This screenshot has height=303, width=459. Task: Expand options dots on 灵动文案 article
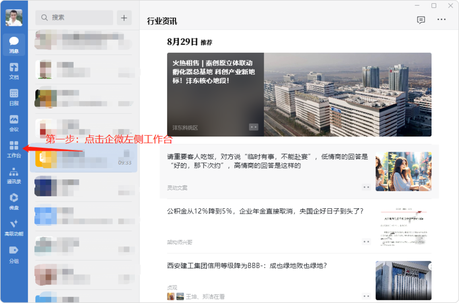pos(366,187)
